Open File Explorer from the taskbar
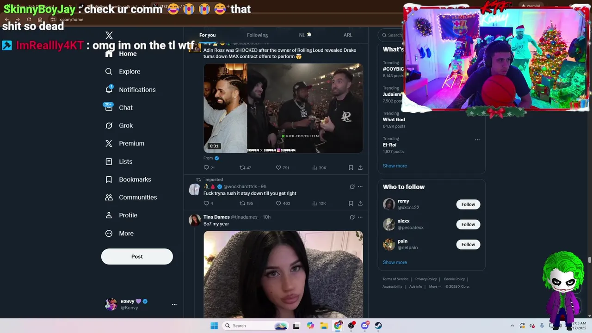Image resolution: width=592 pixels, height=333 pixels. (324, 326)
